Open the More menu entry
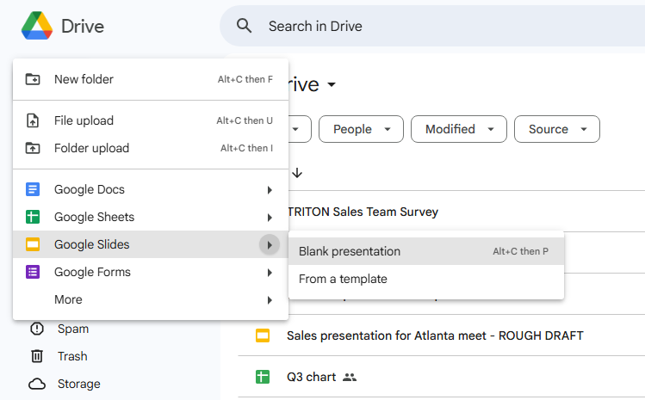The image size is (645, 400). pyautogui.click(x=151, y=299)
